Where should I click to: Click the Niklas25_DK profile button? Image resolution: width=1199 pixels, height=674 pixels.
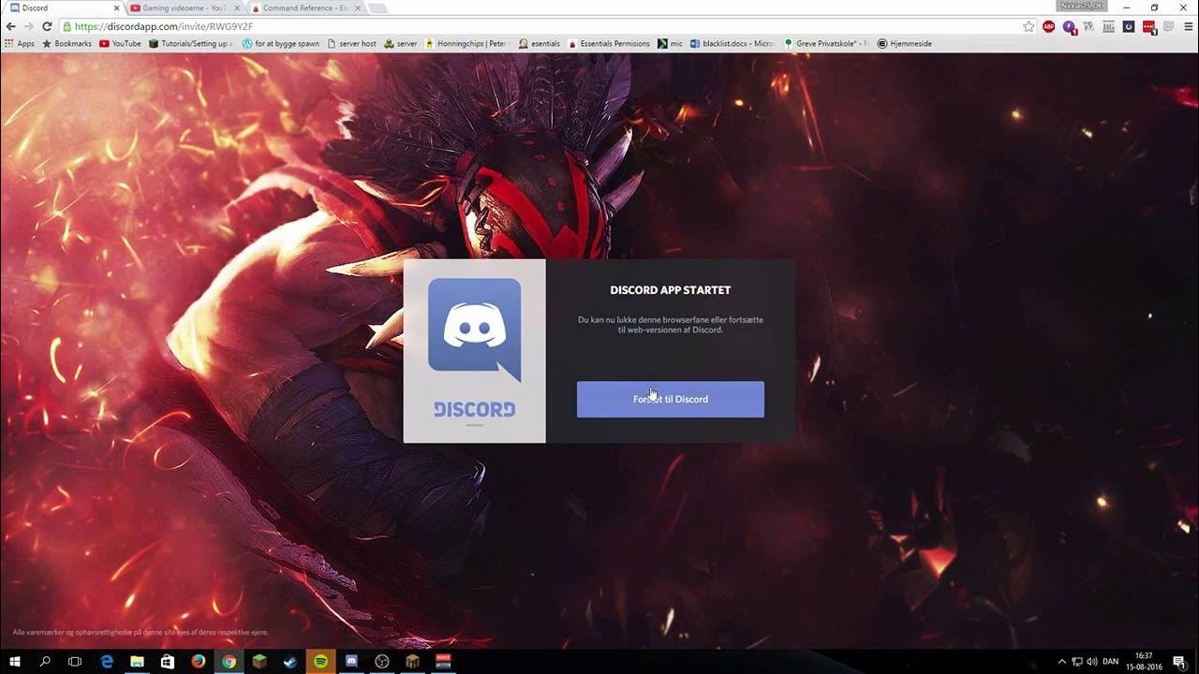coord(1083,6)
